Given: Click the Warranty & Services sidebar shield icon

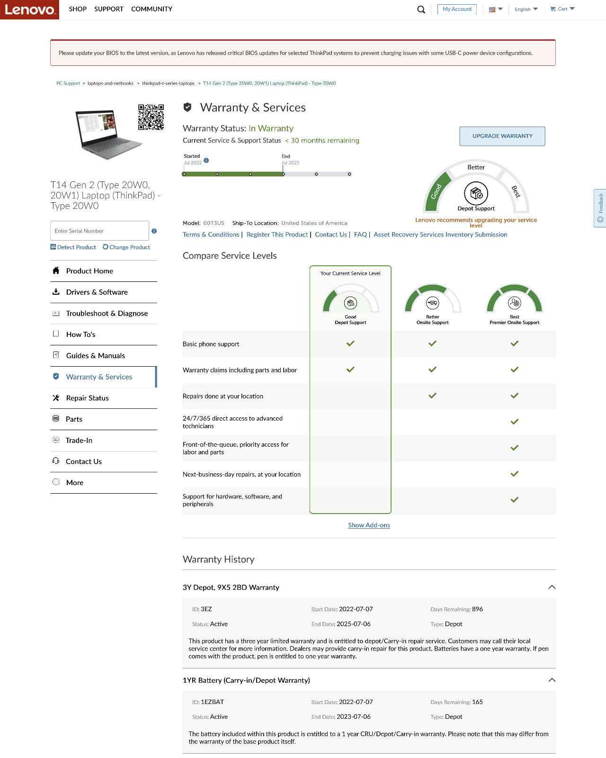Looking at the screenshot, I should (x=56, y=376).
